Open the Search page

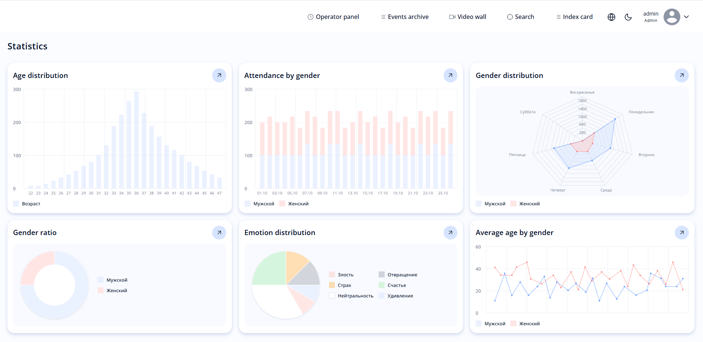(520, 17)
